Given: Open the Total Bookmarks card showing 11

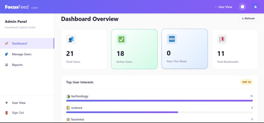Looking at the screenshot, I should [235, 49].
